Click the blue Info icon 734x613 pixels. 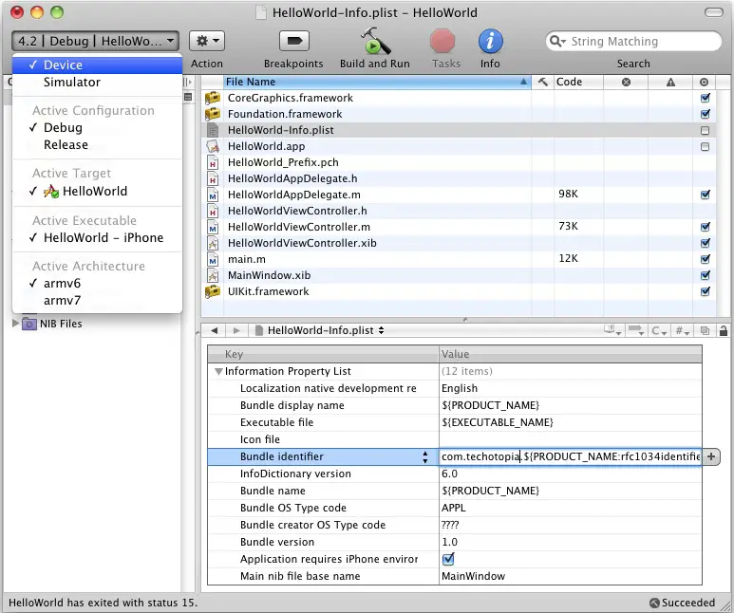(490, 42)
